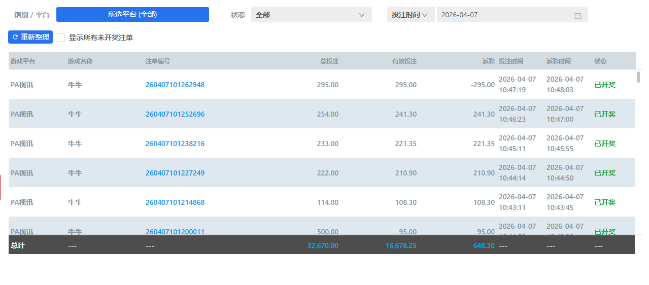
Task: Enable 显示所有未开奖注单 checkbox
Action: pos(61,38)
